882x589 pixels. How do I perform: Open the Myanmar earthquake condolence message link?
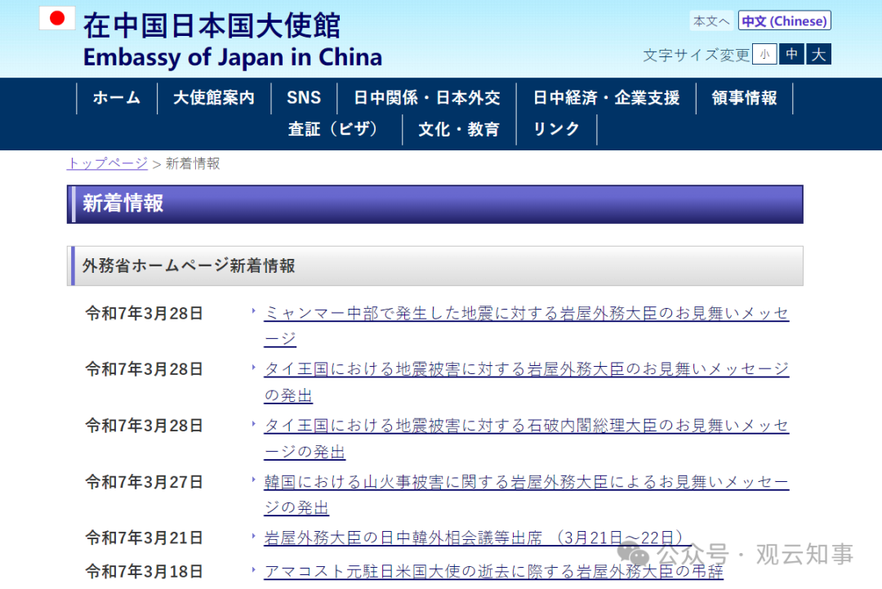[526, 312]
